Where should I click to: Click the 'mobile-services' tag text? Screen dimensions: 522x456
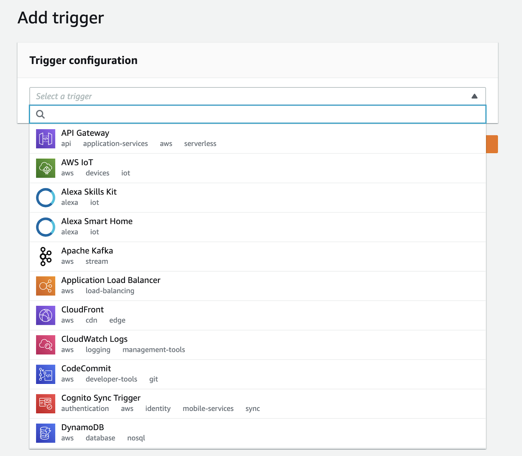208,409
